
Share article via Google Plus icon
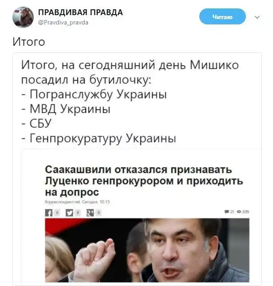[90, 213]
